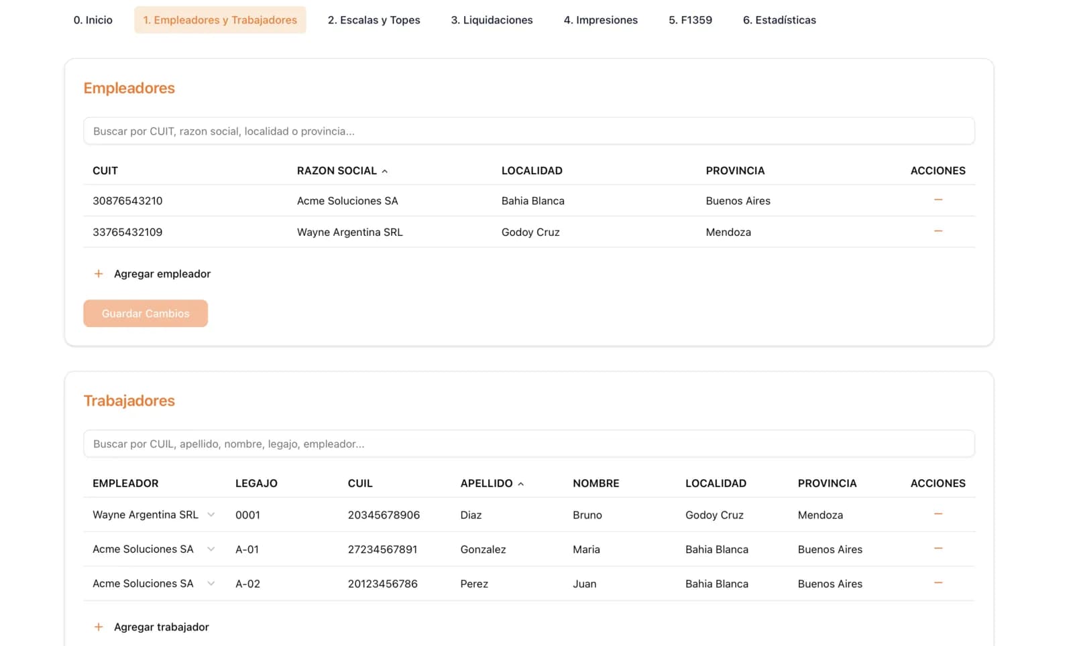1073x646 pixels.
Task: Delete the Wayne Argentina SRL employer row
Action: pos(938,232)
